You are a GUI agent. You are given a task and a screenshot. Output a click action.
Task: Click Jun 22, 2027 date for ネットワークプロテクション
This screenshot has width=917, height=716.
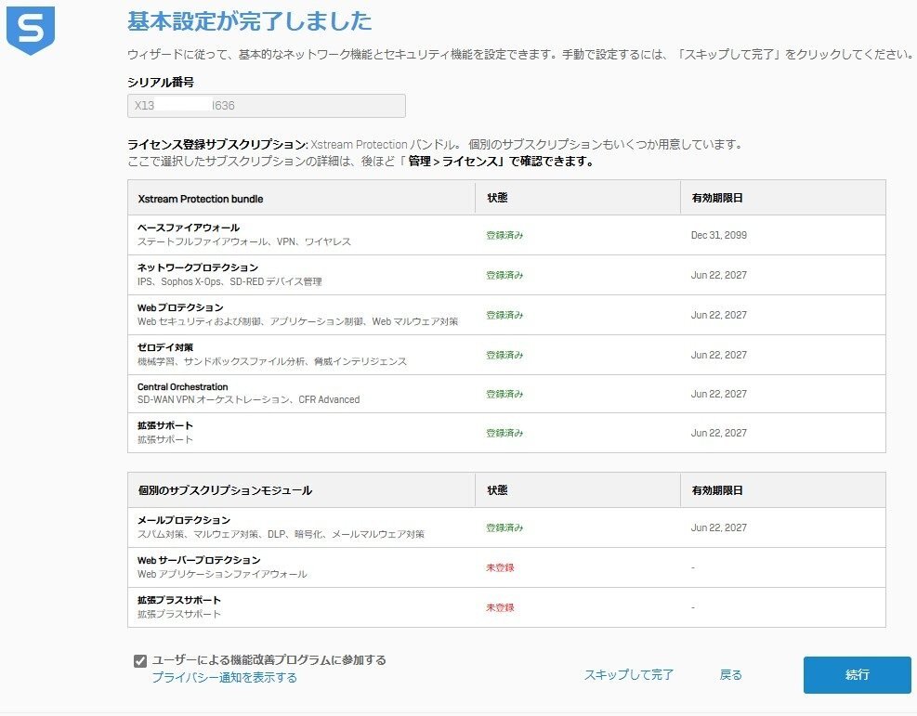tap(719, 275)
